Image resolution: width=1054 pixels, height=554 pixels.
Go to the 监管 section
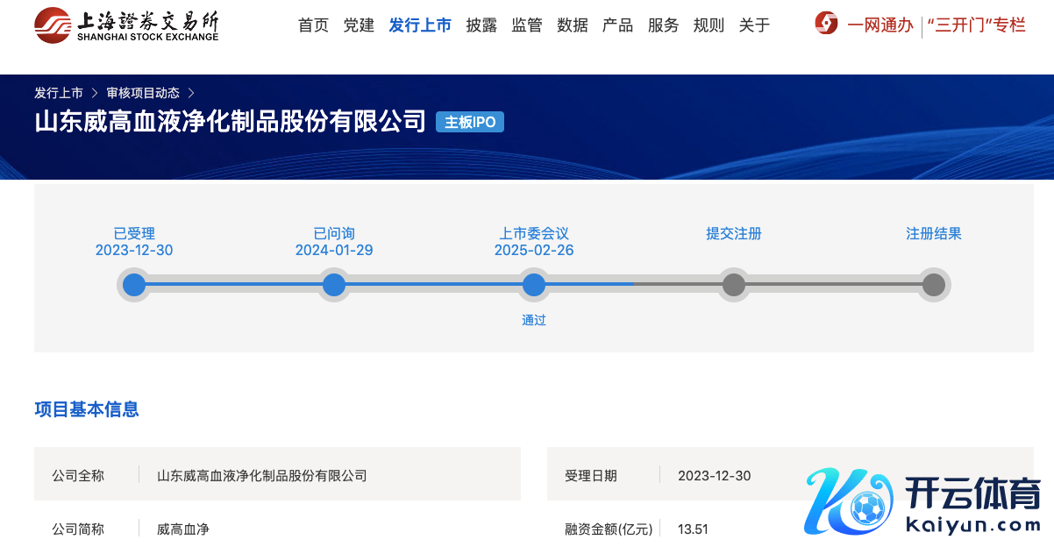coord(527,25)
